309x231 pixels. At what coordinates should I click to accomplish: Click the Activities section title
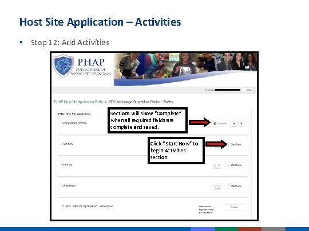pyautogui.click(x=68, y=144)
